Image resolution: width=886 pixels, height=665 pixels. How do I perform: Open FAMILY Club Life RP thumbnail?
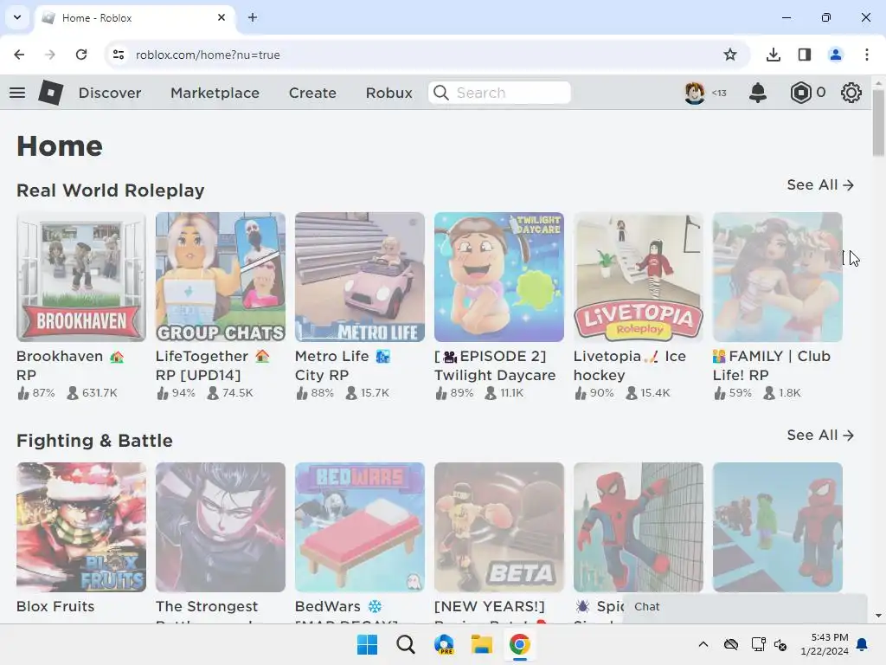[778, 277]
